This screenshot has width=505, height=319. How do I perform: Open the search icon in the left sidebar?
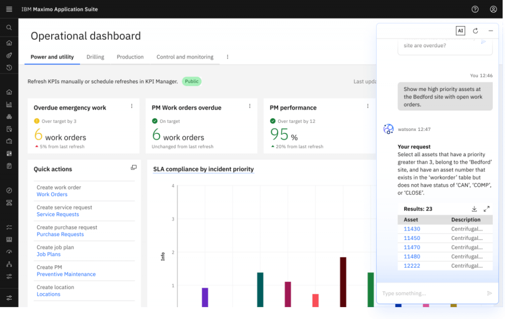[x=8, y=27]
